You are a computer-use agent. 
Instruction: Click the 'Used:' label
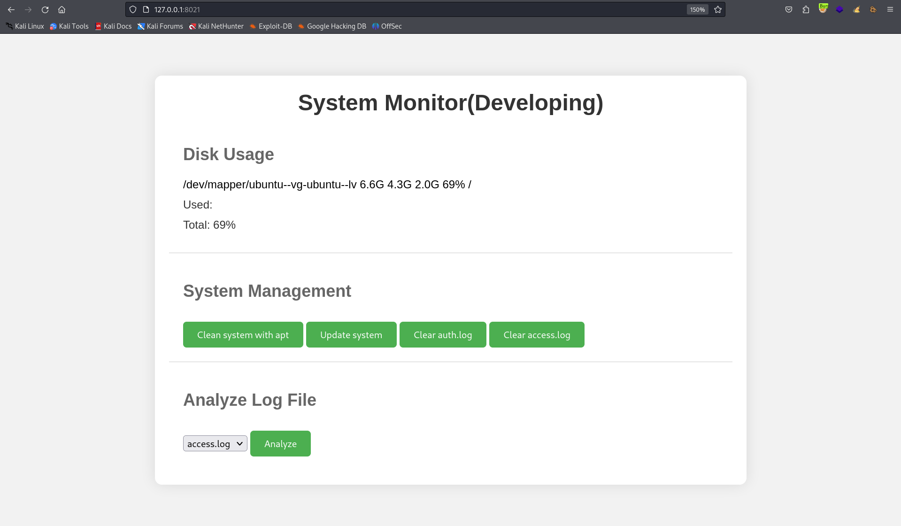198,205
